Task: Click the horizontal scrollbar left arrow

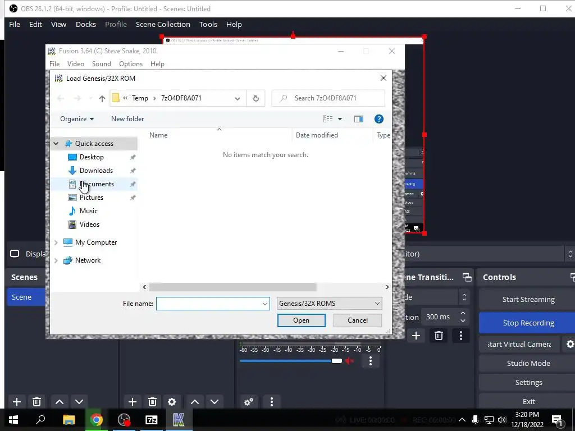Action: [x=144, y=287]
